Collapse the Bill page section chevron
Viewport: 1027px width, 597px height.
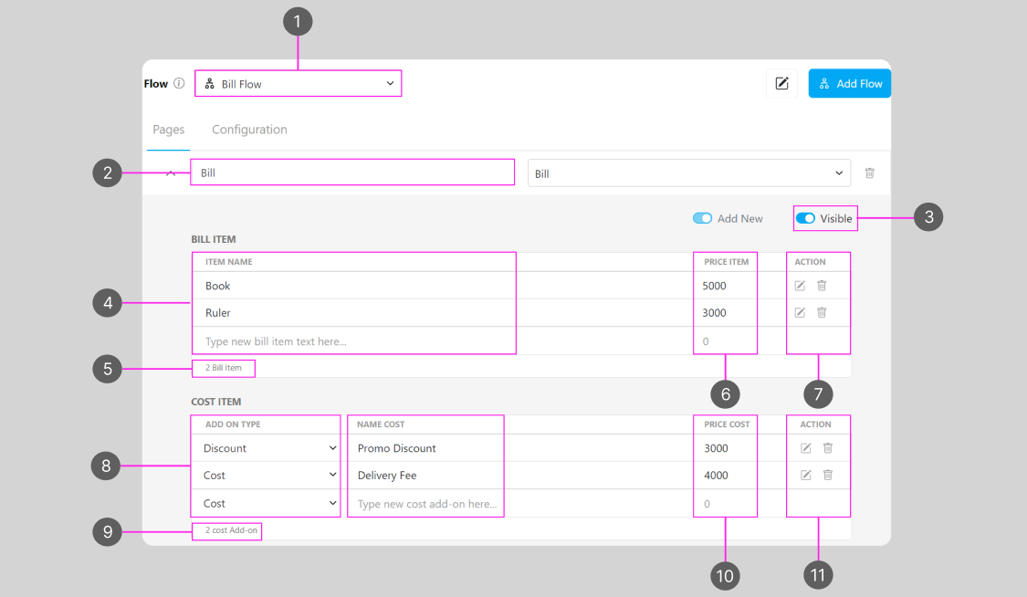tap(170, 173)
